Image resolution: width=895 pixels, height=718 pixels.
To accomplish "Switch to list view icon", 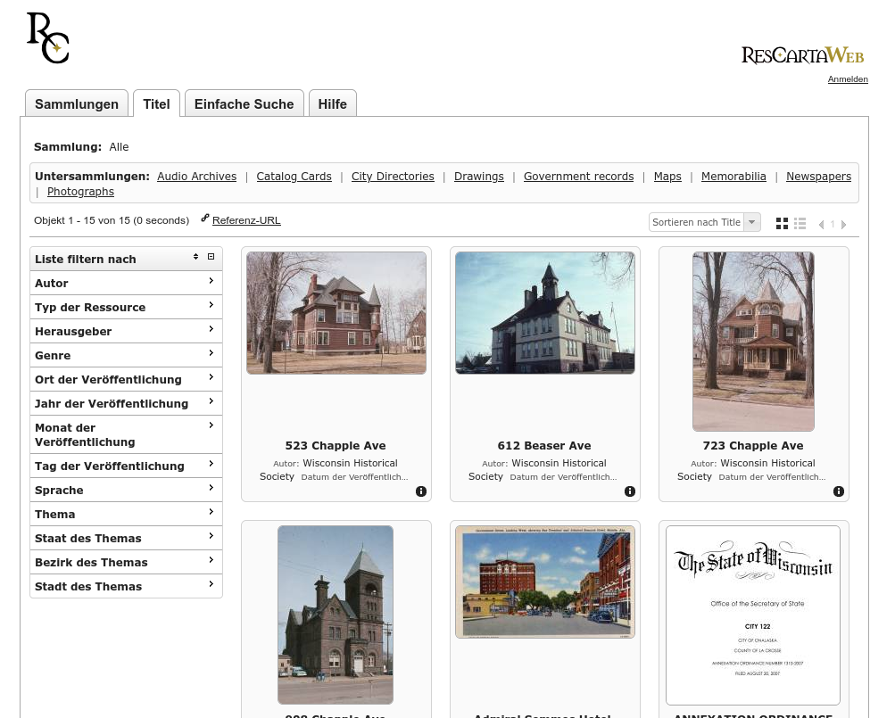I will pyautogui.click(x=800, y=224).
